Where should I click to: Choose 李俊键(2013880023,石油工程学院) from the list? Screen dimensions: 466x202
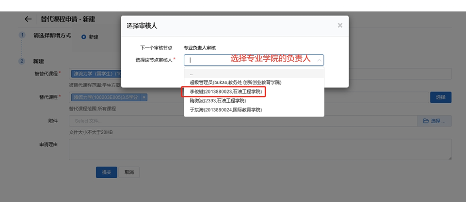[225, 92]
